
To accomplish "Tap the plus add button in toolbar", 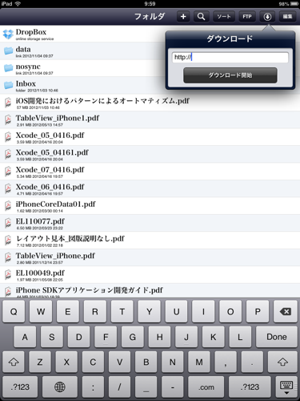I will [183, 17].
